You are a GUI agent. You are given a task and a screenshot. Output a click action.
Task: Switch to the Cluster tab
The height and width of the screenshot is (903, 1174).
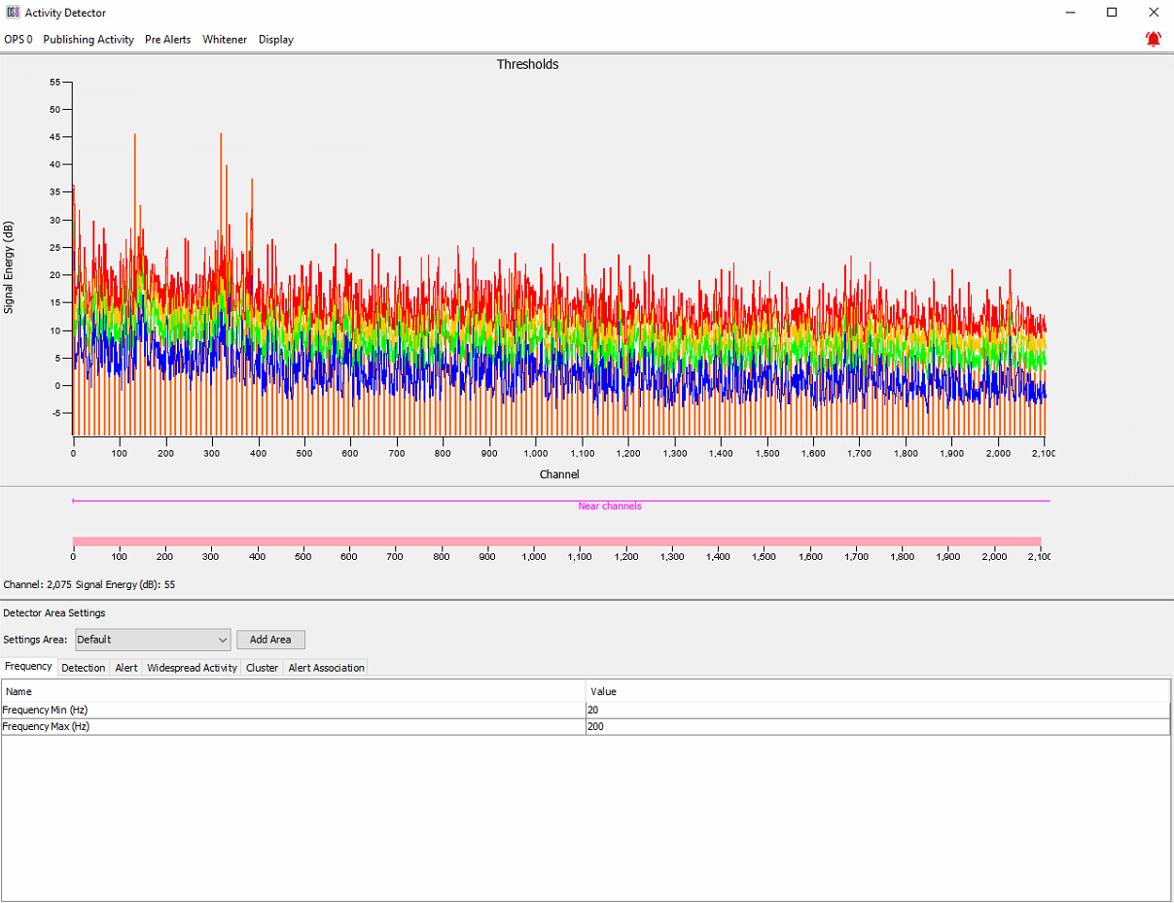(x=262, y=668)
